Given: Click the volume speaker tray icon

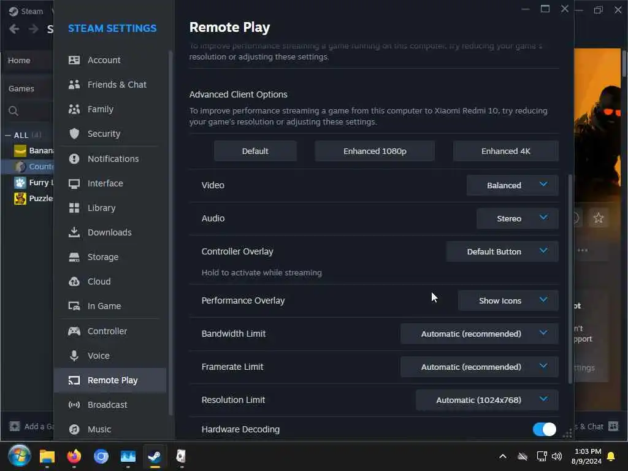Looking at the screenshot, I should pos(557,456).
